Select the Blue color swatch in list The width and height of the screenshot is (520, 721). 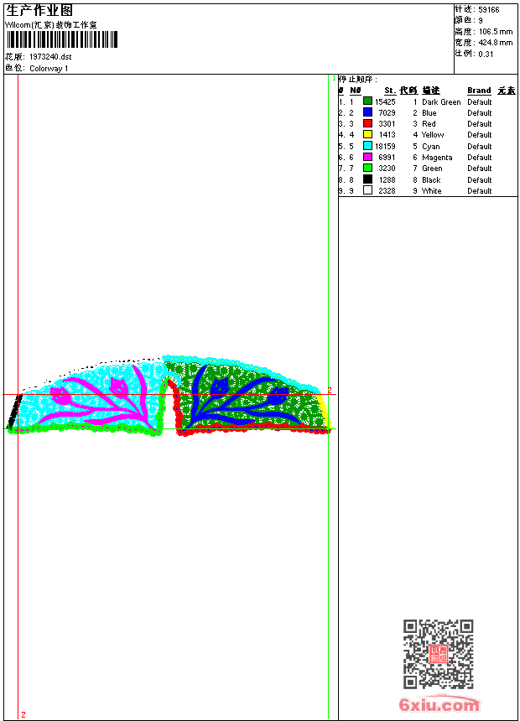point(367,112)
